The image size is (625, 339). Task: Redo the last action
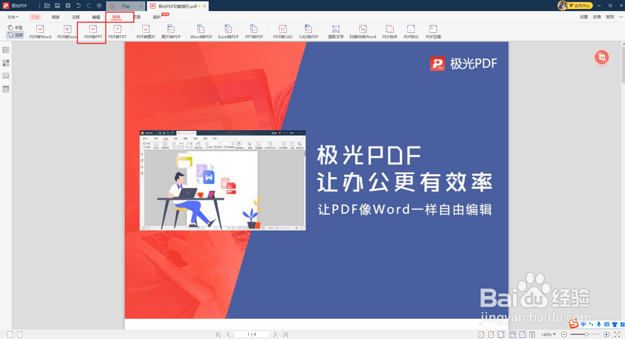click(89, 6)
